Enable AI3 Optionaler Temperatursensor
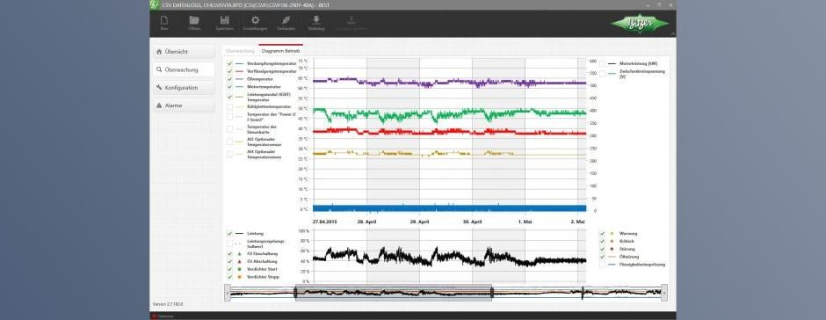Viewport: 826px width, 320px height. pos(229,142)
